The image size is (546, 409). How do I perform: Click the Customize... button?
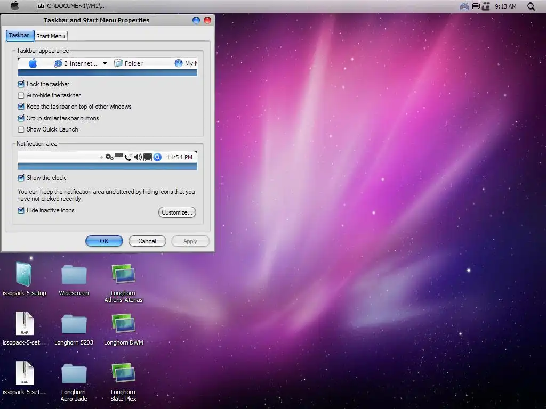pos(177,212)
